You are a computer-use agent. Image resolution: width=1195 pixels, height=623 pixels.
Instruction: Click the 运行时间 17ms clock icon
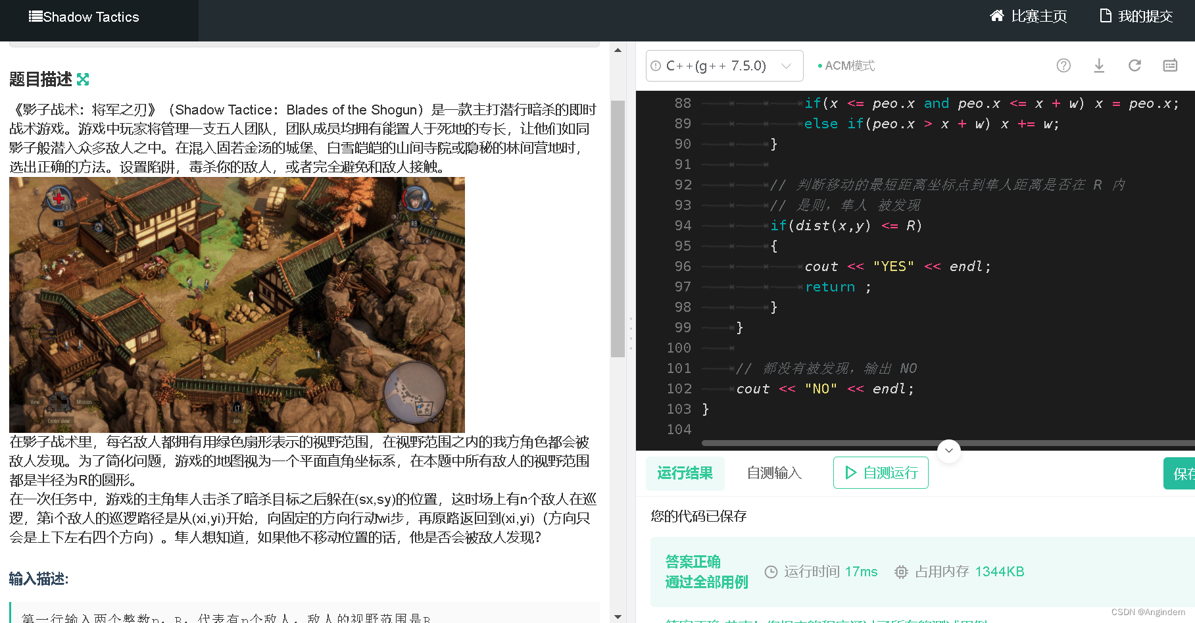point(771,572)
